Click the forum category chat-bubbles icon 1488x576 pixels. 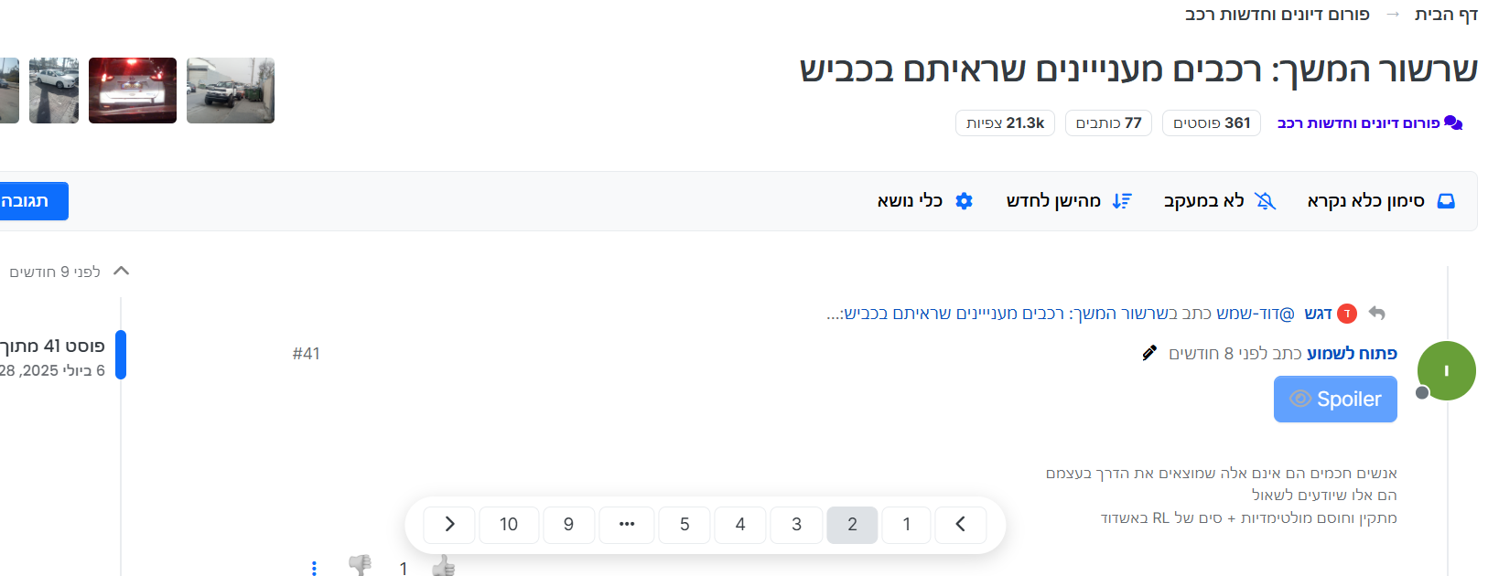coord(1453,123)
